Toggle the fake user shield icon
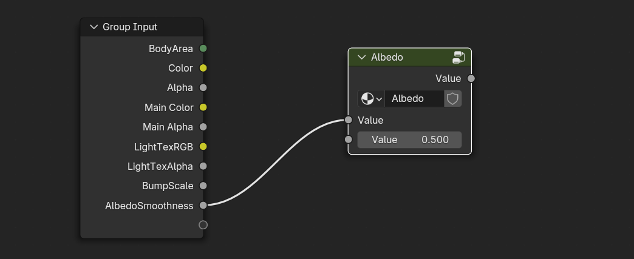The height and width of the screenshot is (259, 634). 452,98
